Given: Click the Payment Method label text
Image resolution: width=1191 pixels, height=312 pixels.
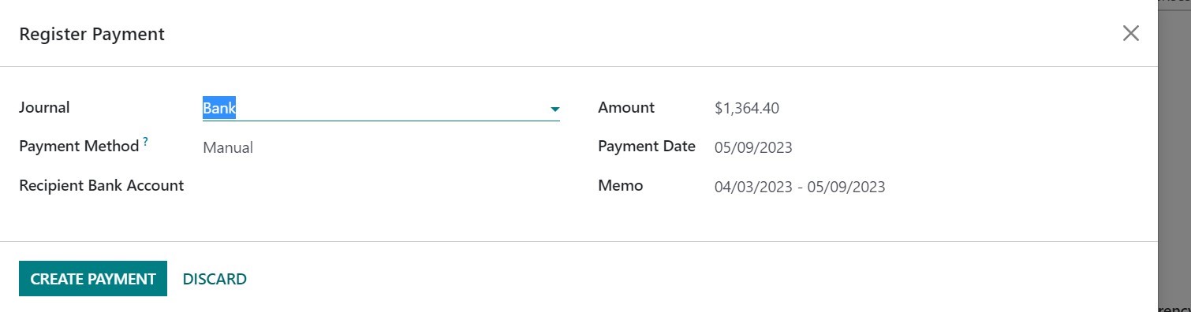Looking at the screenshot, I should tap(79, 147).
